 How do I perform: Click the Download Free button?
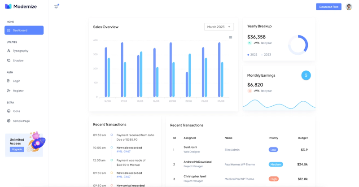329,7
